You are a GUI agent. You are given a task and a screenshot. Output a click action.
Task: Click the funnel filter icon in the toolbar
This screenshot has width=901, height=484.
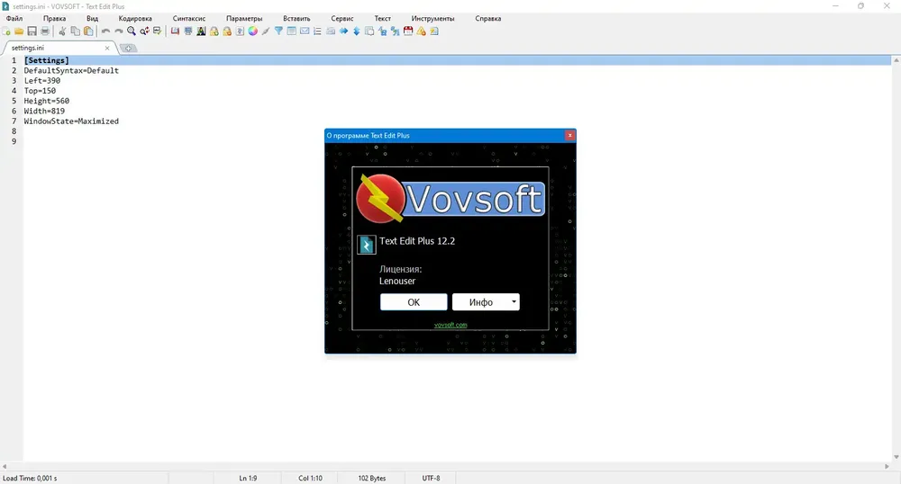click(278, 31)
